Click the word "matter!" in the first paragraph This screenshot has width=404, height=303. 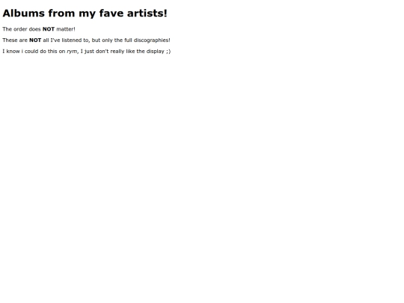(x=66, y=29)
